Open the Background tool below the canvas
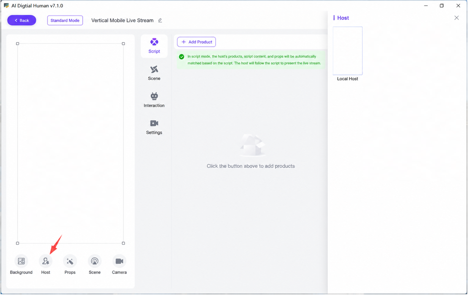468x295 pixels. click(x=21, y=261)
